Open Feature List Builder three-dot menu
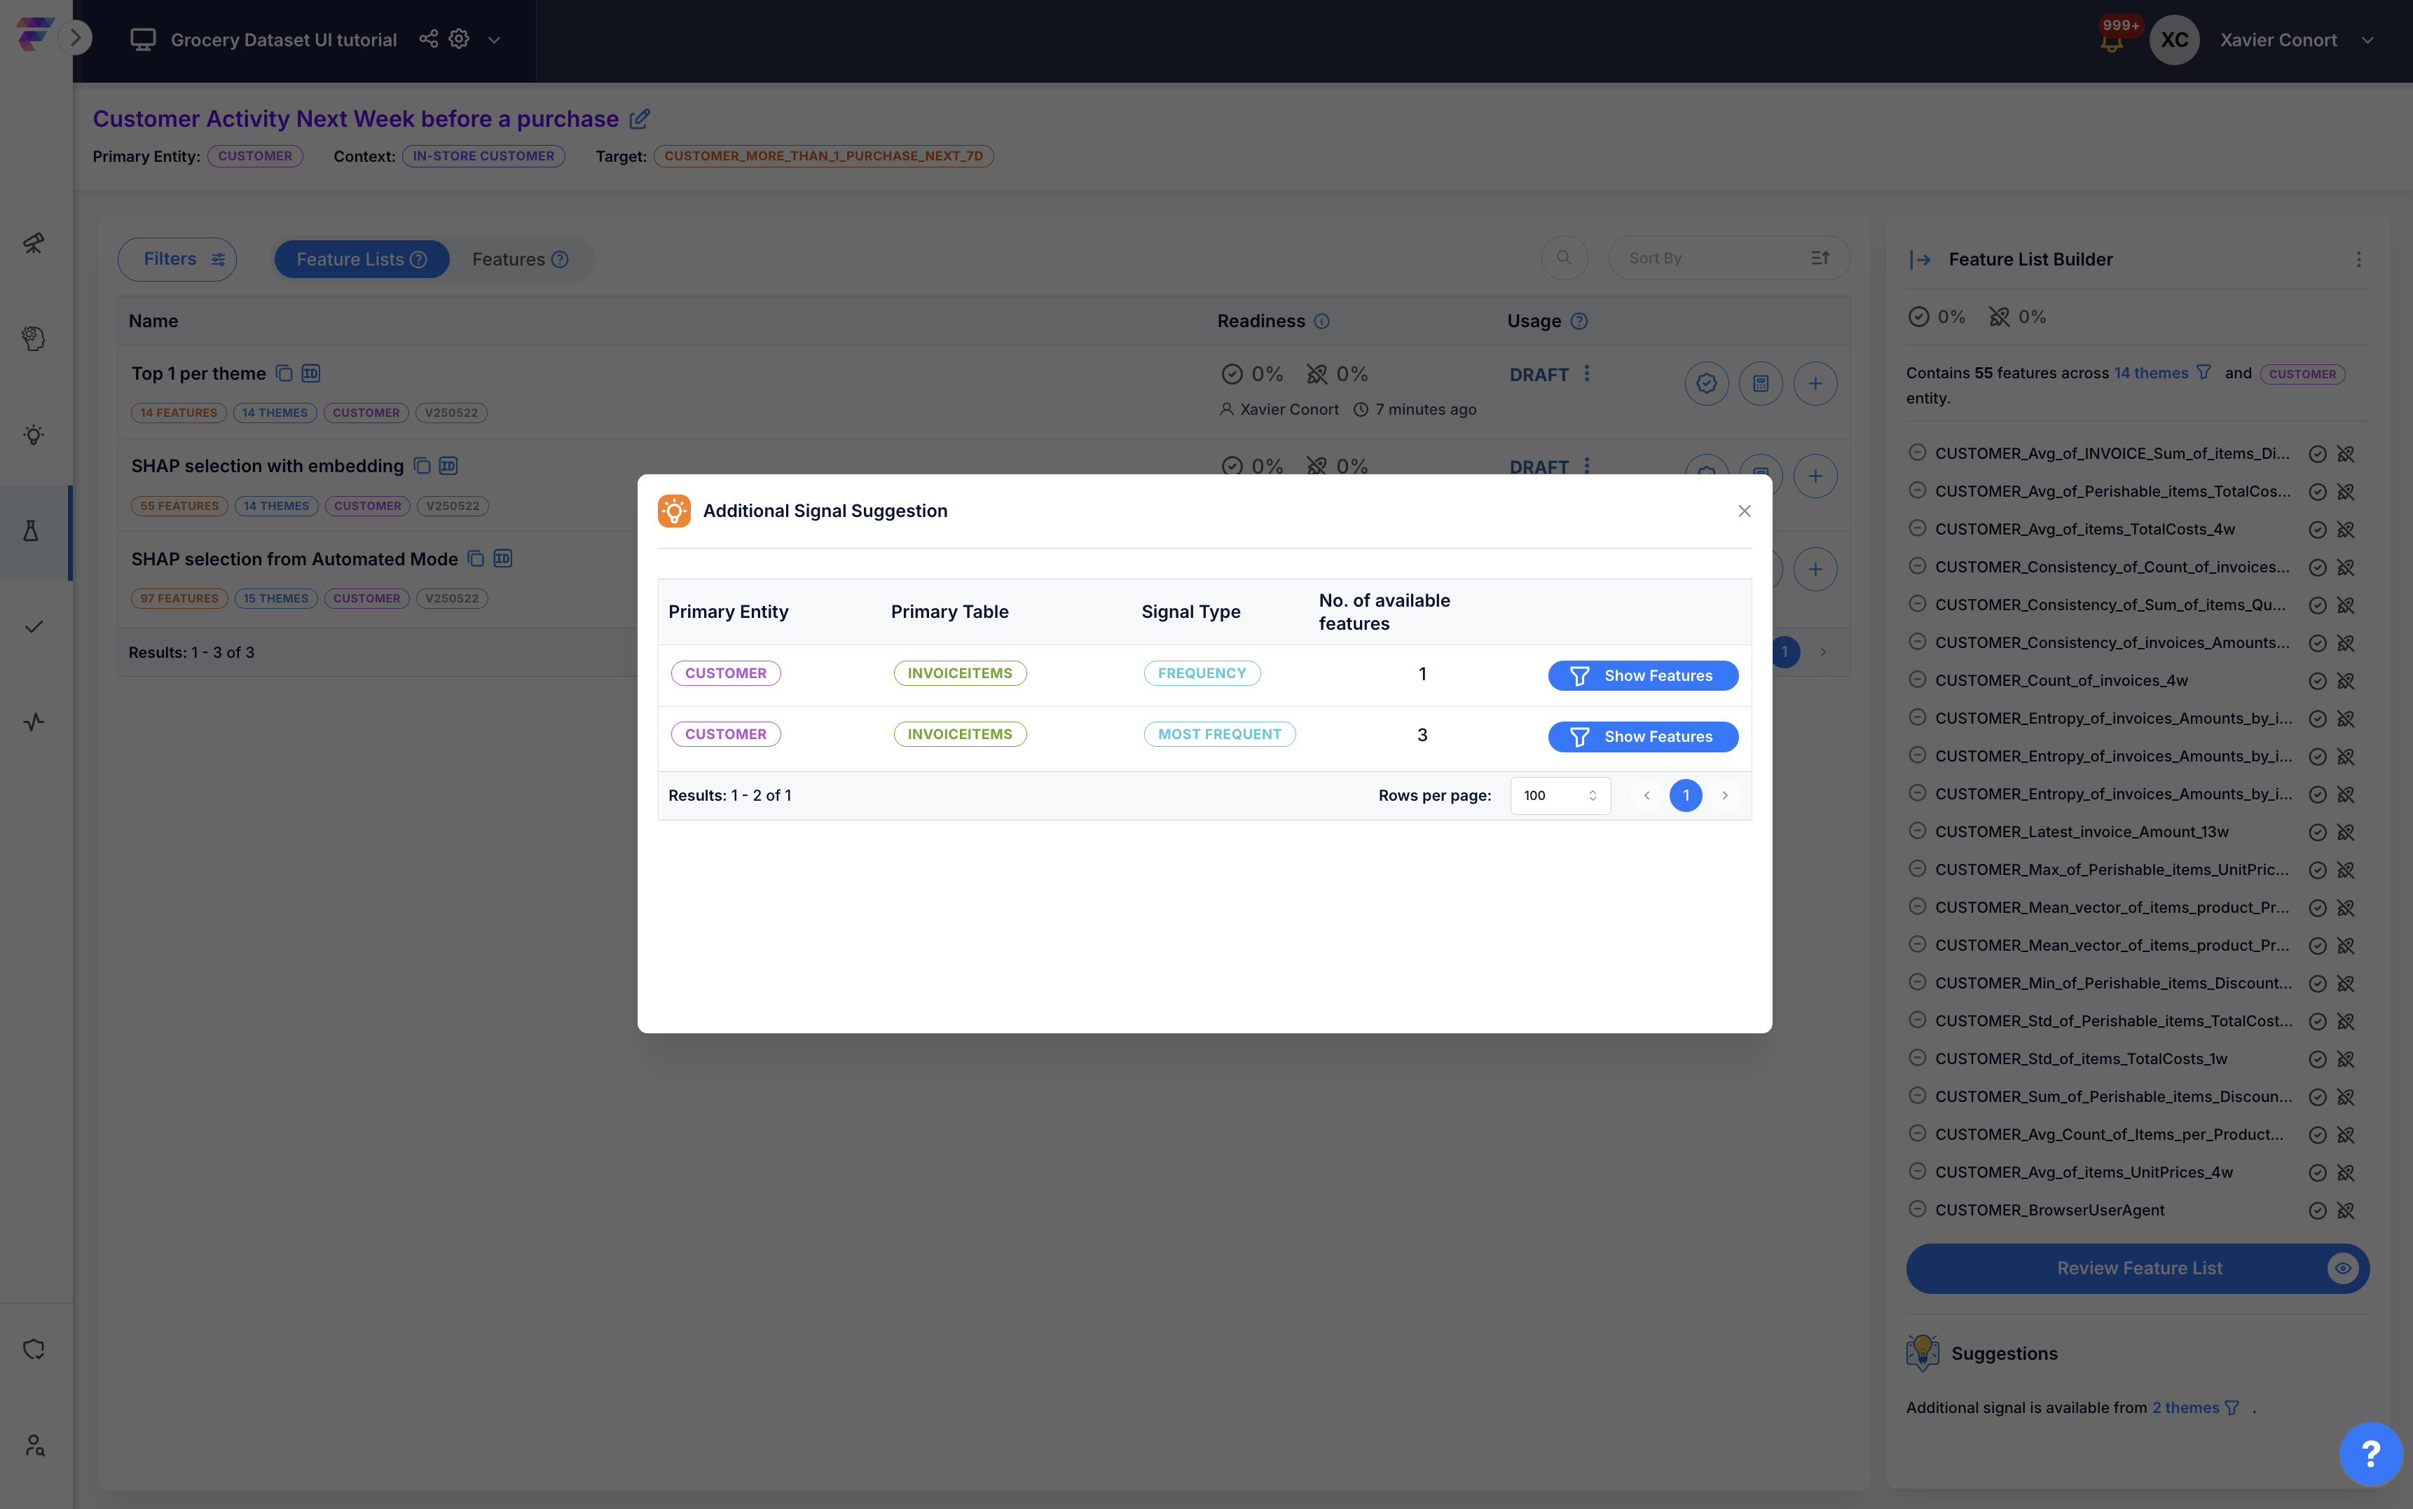 point(2359,259)
